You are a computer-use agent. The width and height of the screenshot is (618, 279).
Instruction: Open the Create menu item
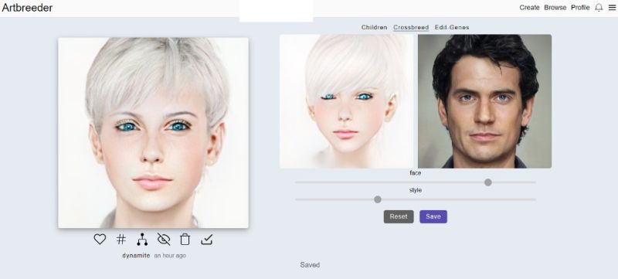529,8
